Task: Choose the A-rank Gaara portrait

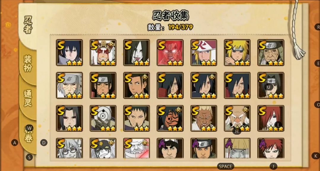Action: click(x=271, y=149)
